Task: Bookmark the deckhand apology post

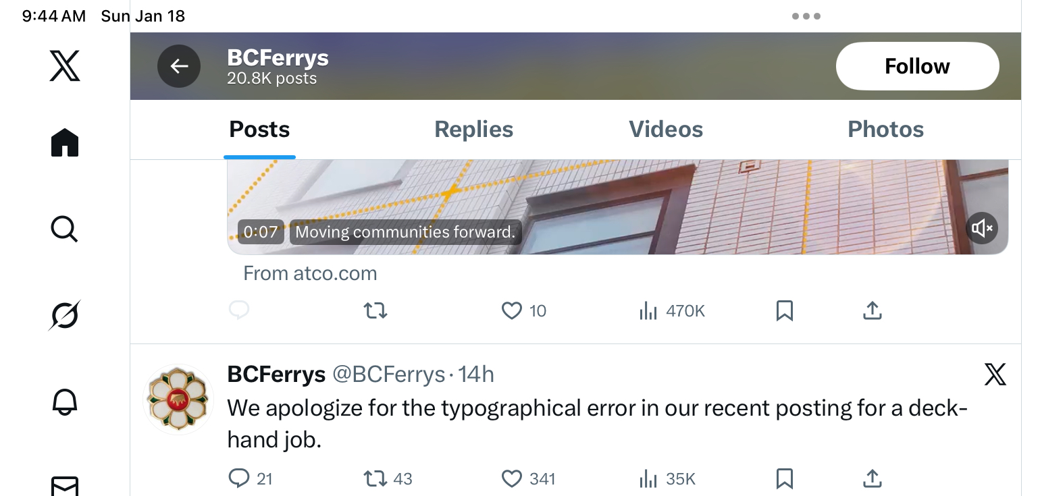Action: point(784,478)
